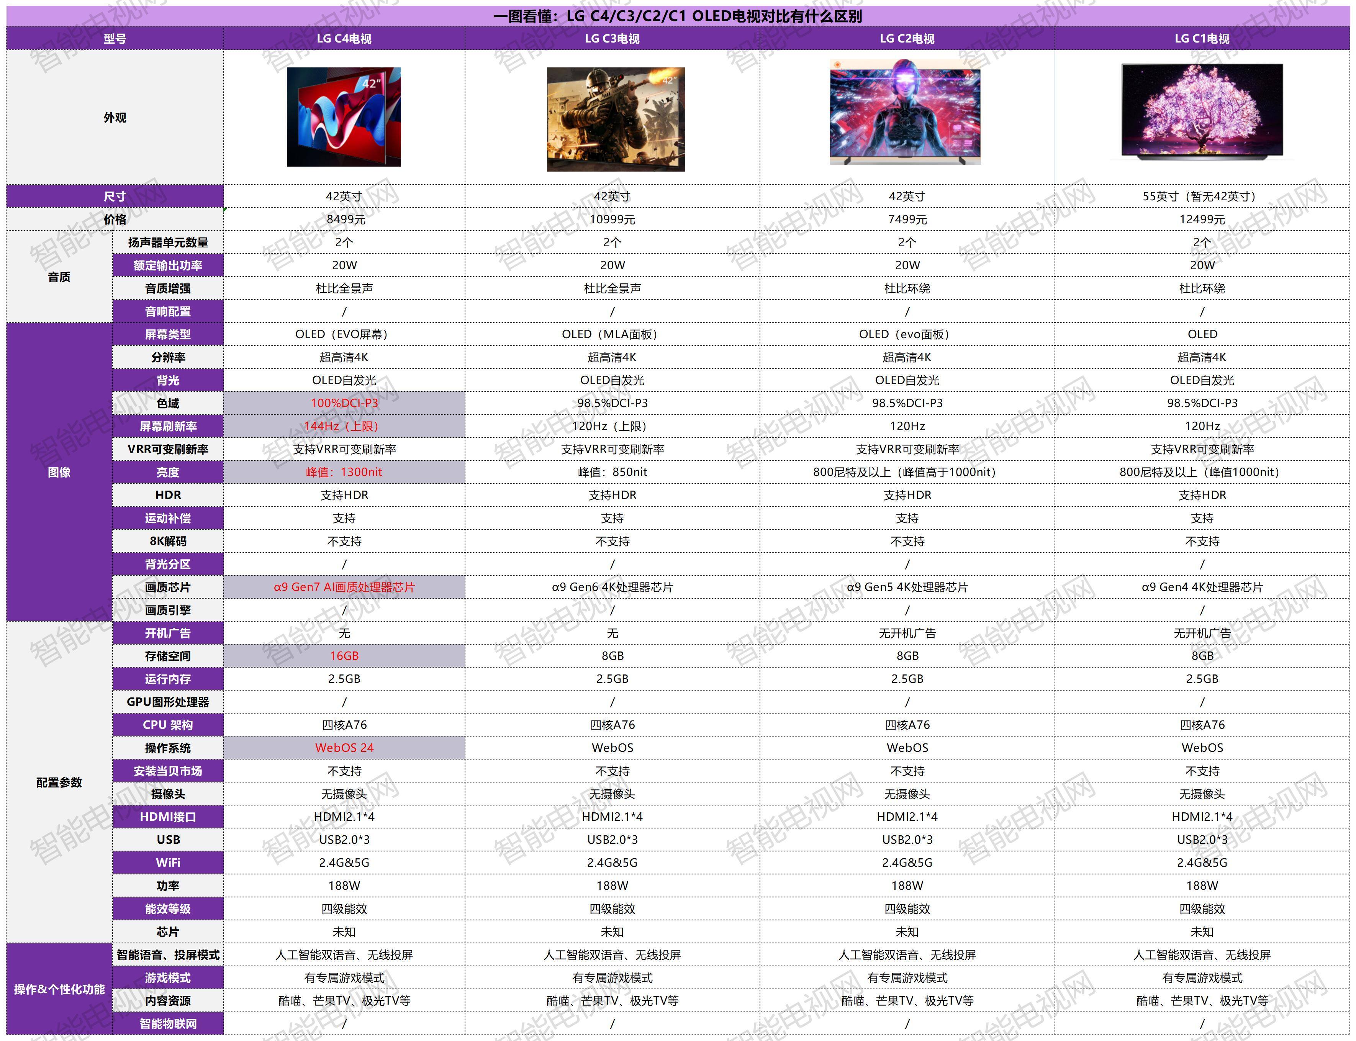Viewport: 1356px width, 1041px height.
Task: Click the 8K解码 row label
Action: click(x=168, y=541)
